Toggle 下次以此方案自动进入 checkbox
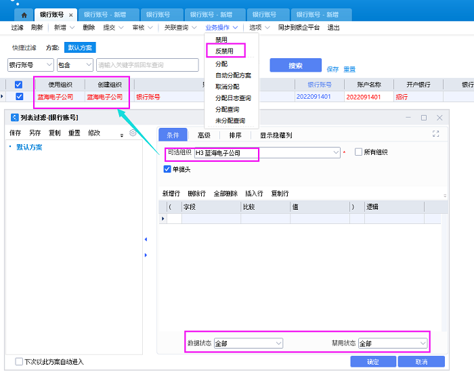The height and width of the screenshot is (379, 474). pos(19,362)
